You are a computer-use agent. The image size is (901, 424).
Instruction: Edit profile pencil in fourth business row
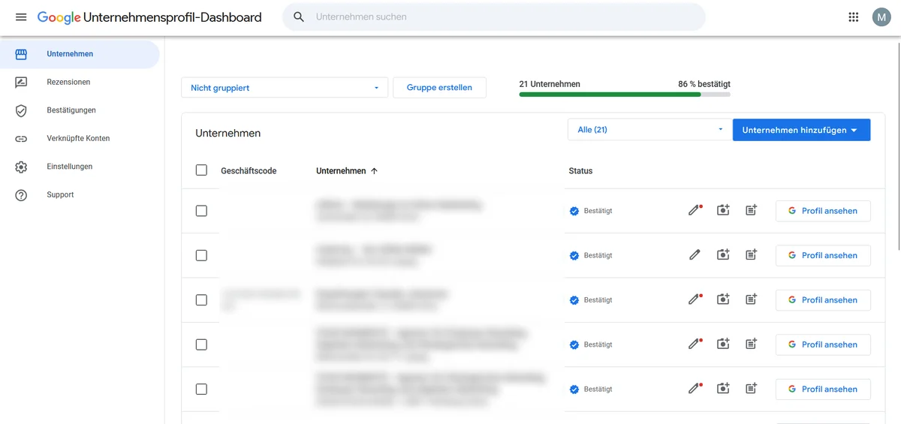[x=695, y=344]
